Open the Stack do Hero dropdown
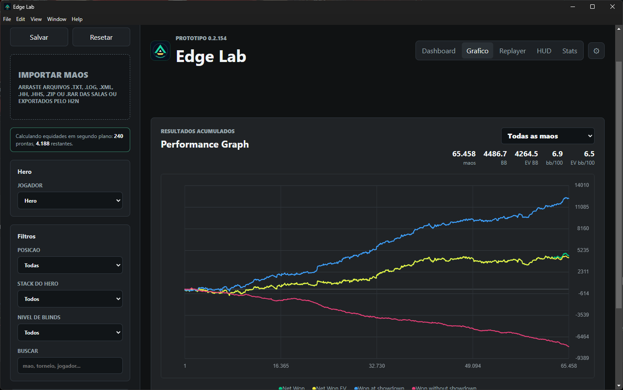The width and height of the screenshot is (623, 390). 70,299
